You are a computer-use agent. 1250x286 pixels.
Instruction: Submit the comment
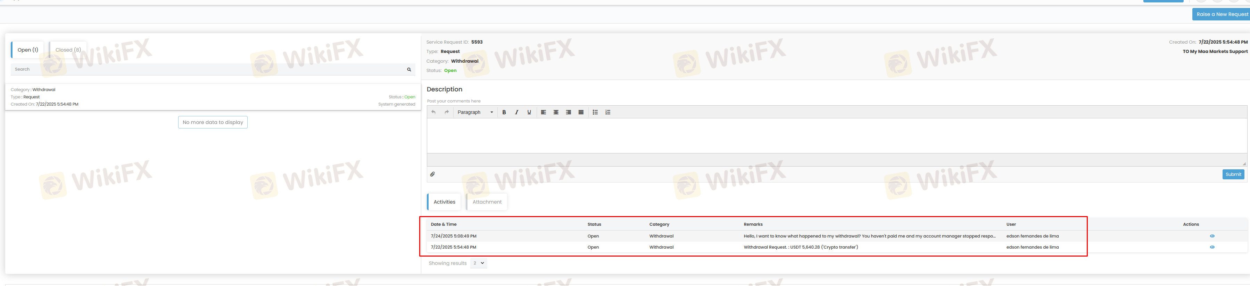tap(1233, 175)
